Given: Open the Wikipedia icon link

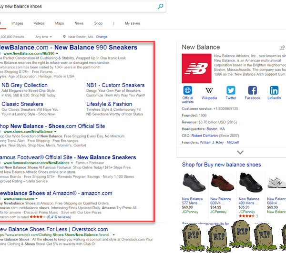Looking at the screenshot, I should point(209,90).
